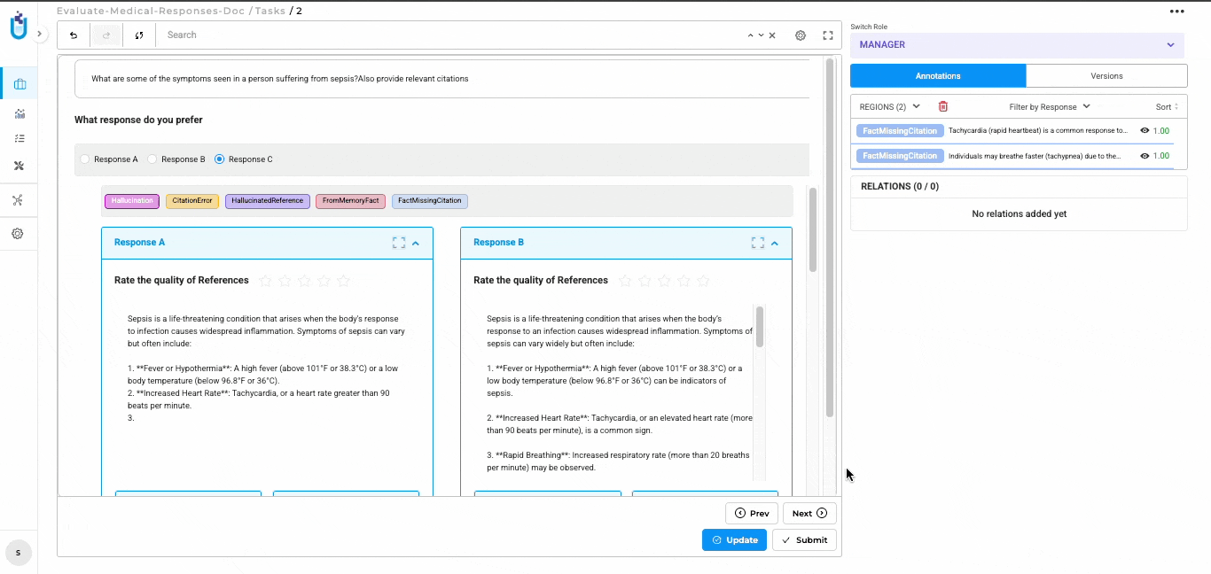This screenshot has width=1211, height=574.
Task: Toggle visibility of the Tachycardia annotation region
Action: coord(1145,131)
